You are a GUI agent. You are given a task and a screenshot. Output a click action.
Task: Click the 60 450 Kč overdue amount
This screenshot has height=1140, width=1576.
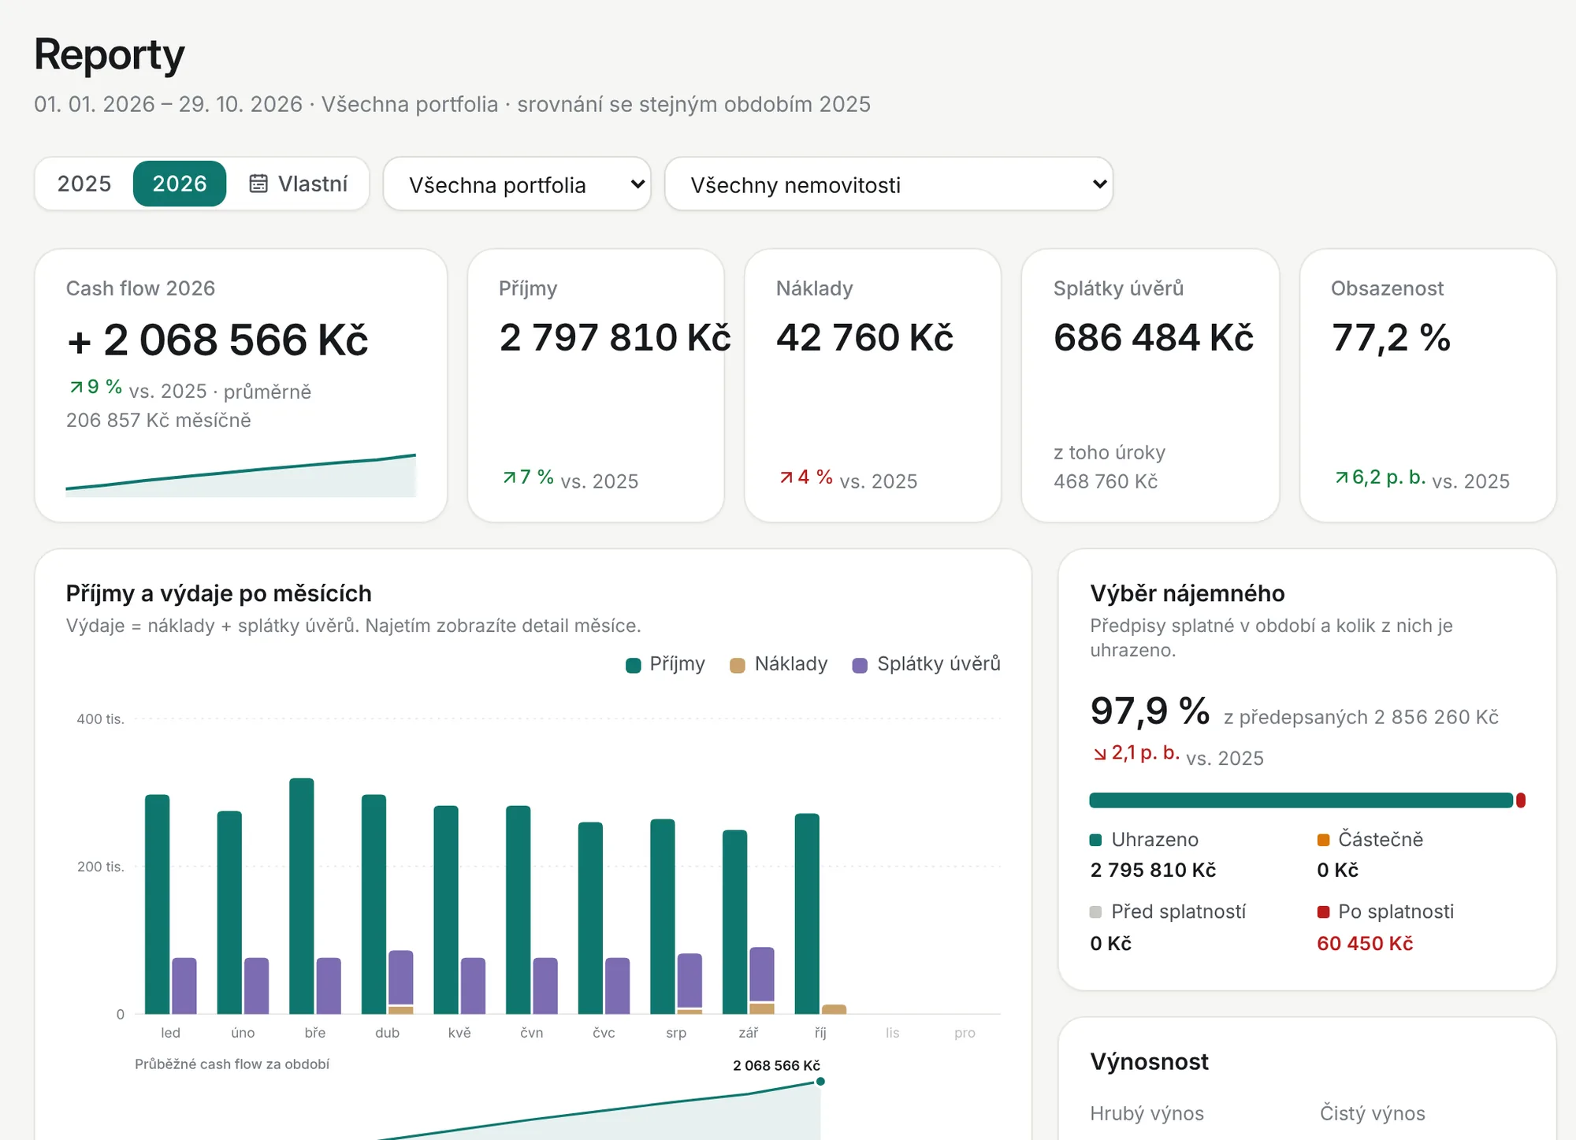[1365, 944]
